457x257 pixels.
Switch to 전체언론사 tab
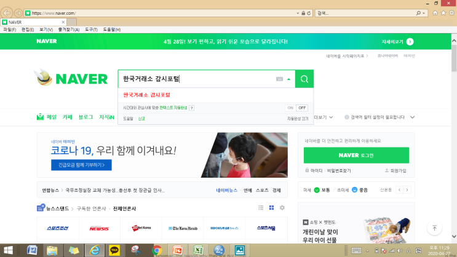(x=124, y=208)
